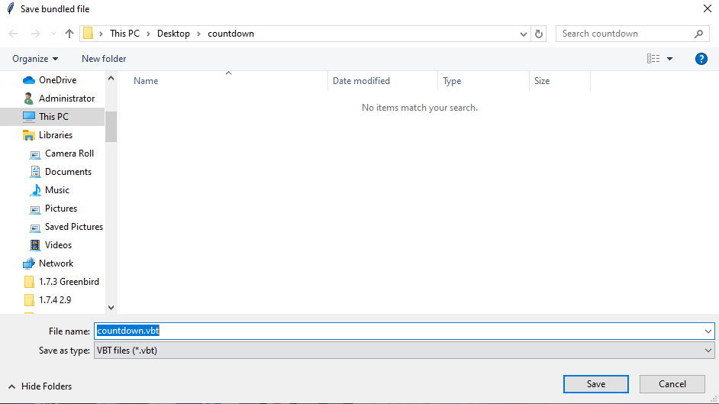Create a New folder from toolbar
Image resolution: width=719 pixels, height=404 pixels.
point(104,59)
